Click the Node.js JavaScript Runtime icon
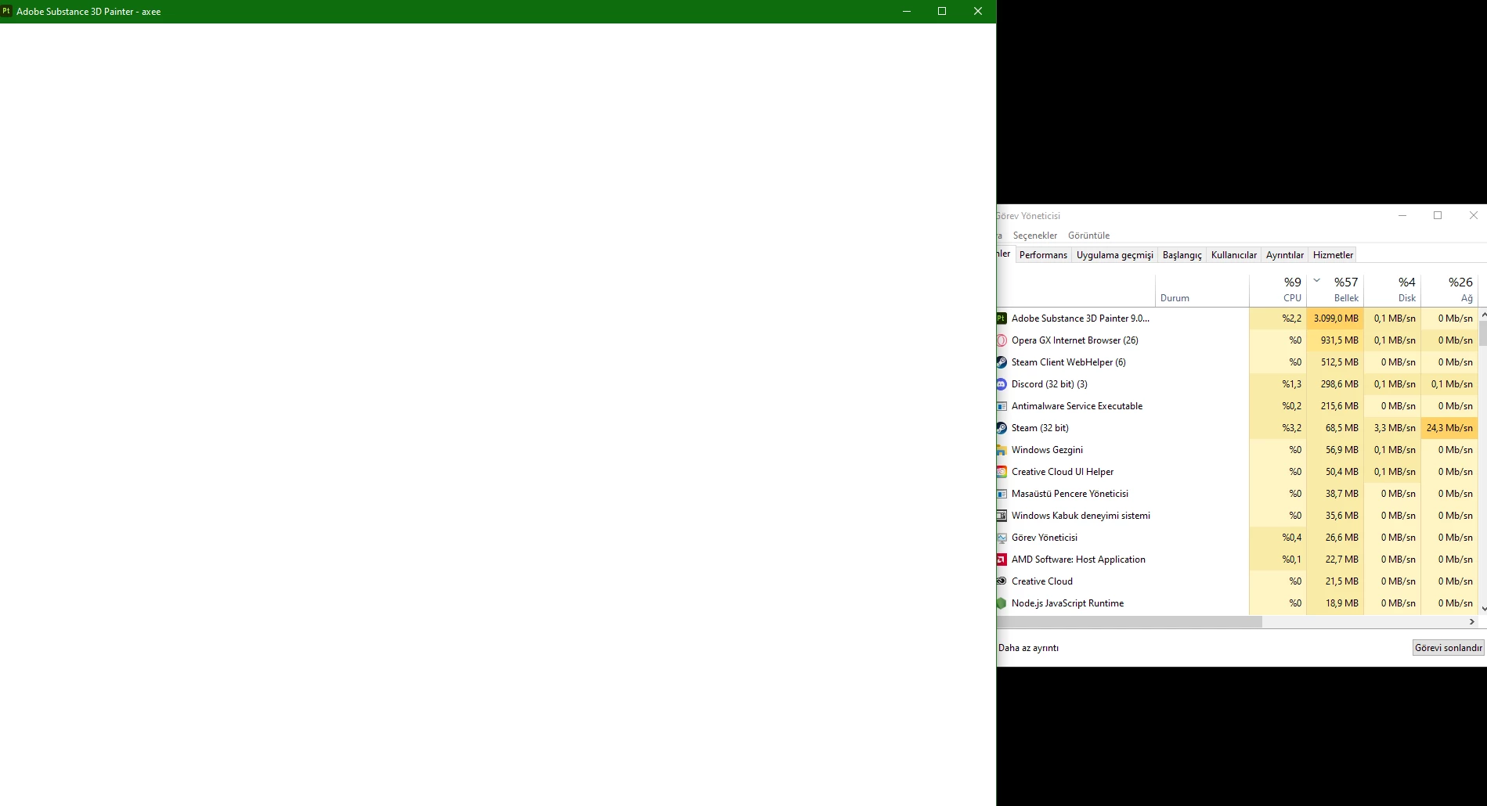 pos(1002,603)
